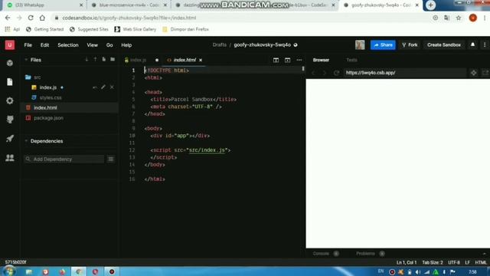Open the Go menu
The image size is (490, 276).
pos(109,45)
